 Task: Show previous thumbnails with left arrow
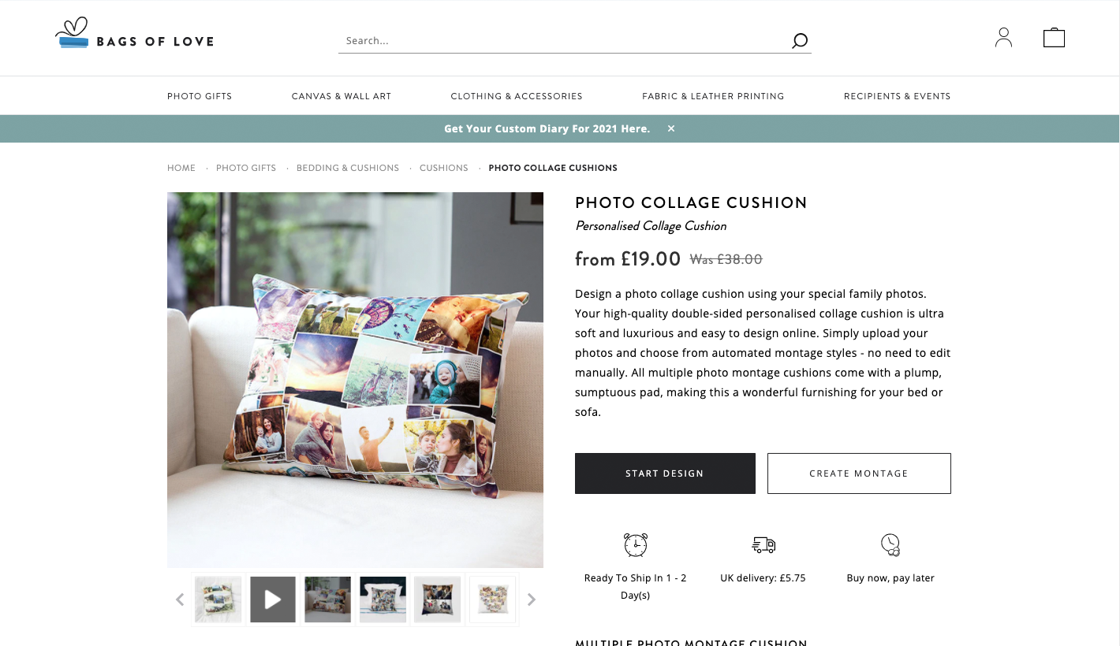coord(180,600)
